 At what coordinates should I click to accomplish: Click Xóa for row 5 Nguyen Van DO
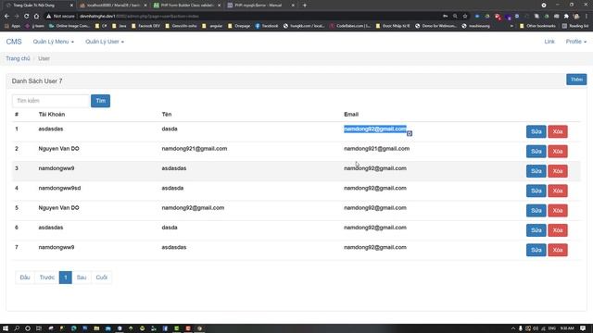558,210
